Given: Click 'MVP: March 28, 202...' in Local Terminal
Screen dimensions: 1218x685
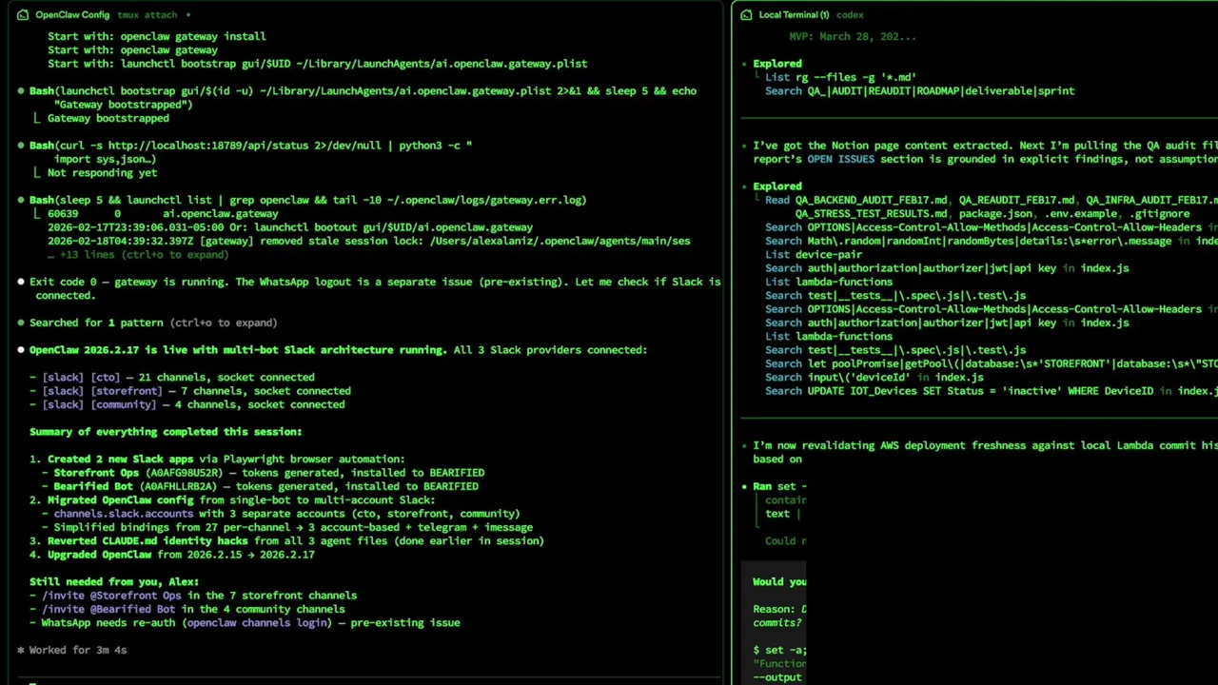Looking at the screenshot, I should point(853,36).
